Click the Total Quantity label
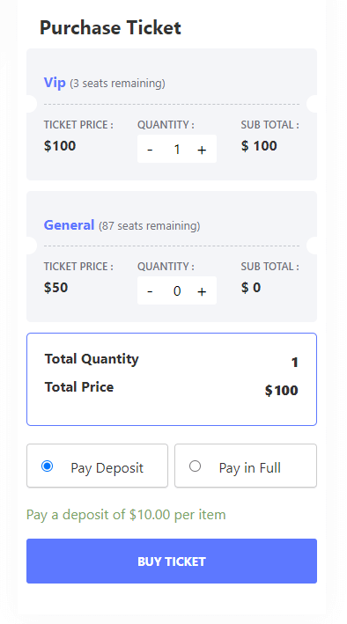Viewport: 347px width, 624px height. 92,359
